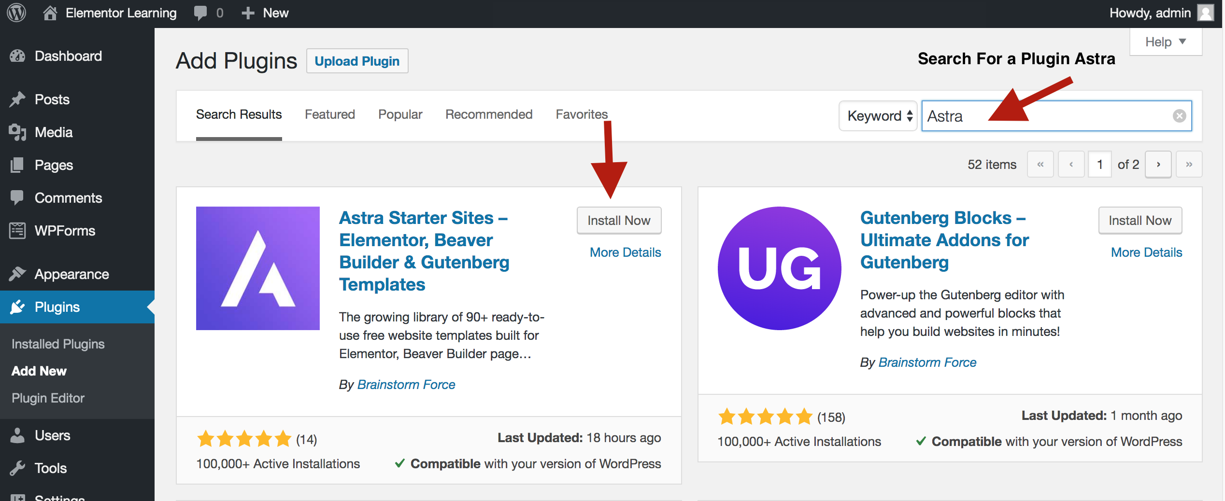Clear the Astra search field with X icon

1179,116
